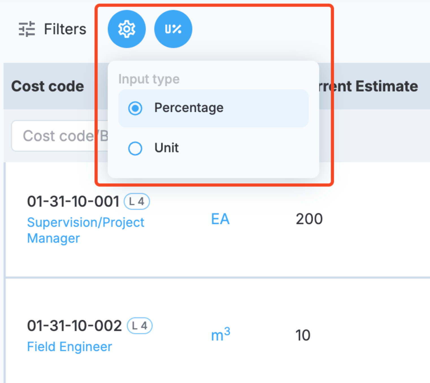The image size is (430, 383).
Task: Click the 200 estimate value
Action: click(309, 219)
